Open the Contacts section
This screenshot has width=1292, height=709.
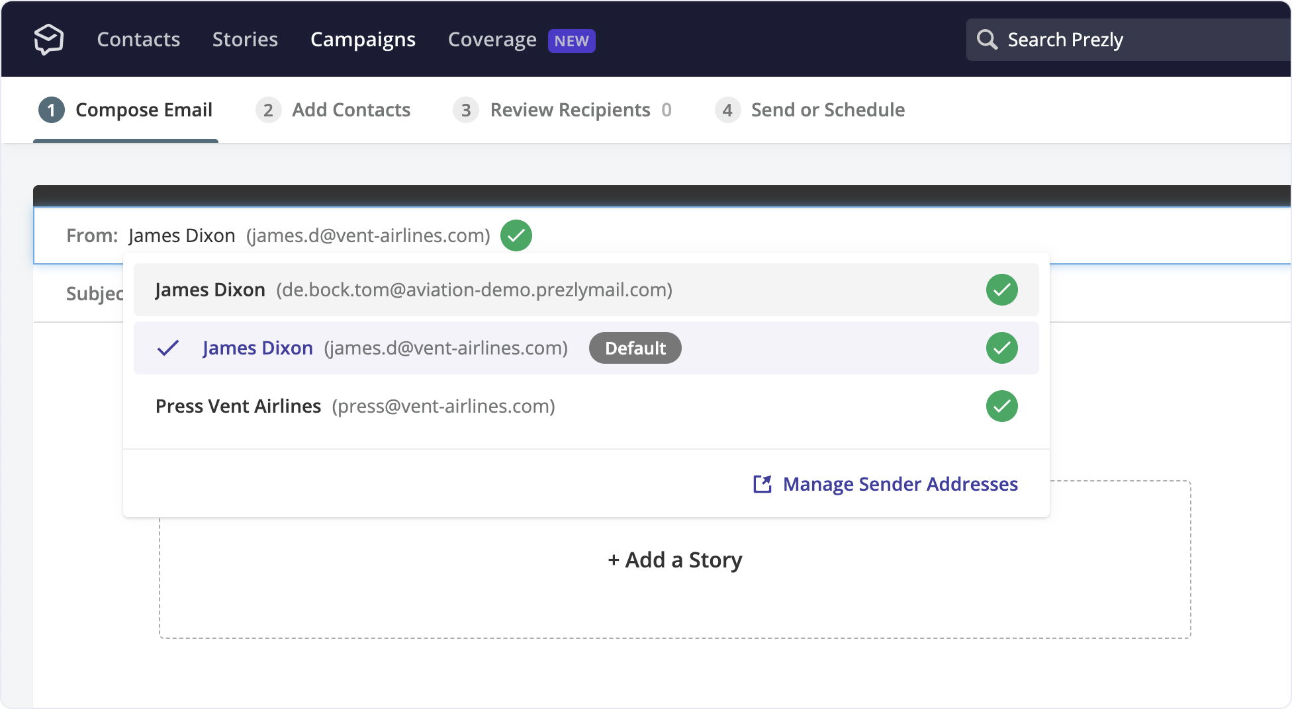coord(138,40)
